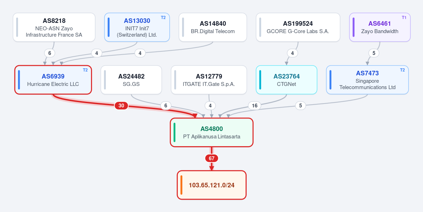
Task: Click the AS6461 Zayo Bandwidth node
Action: 380,27
